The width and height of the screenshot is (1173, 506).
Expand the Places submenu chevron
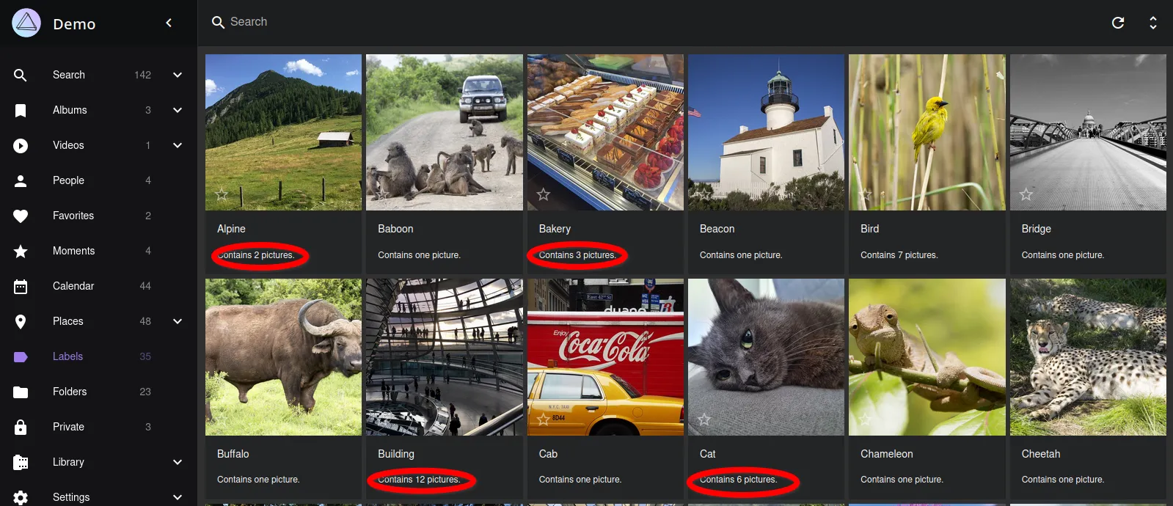[x=178, y=321]
